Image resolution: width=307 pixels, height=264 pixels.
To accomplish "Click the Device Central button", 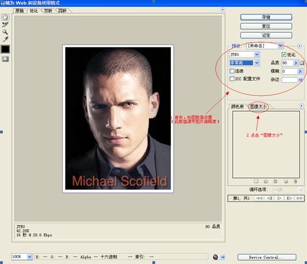I will click(267, 257).
